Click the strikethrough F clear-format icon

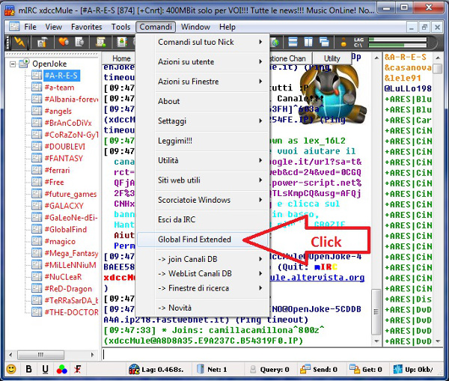(77, 369)
